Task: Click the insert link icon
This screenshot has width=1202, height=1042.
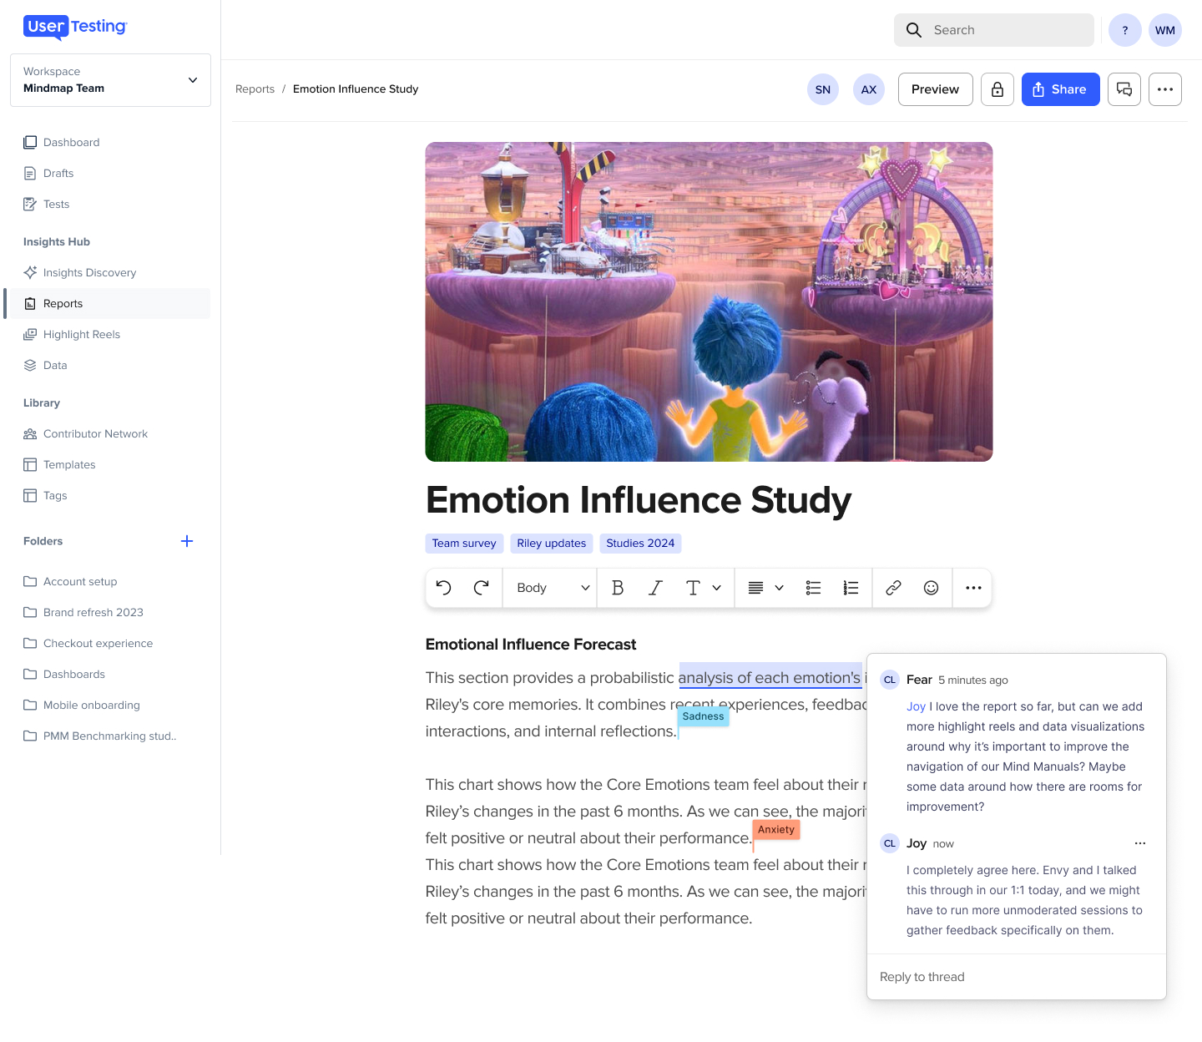Action: [893, 588]
